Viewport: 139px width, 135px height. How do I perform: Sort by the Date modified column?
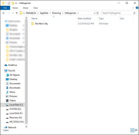coord(84,19)
